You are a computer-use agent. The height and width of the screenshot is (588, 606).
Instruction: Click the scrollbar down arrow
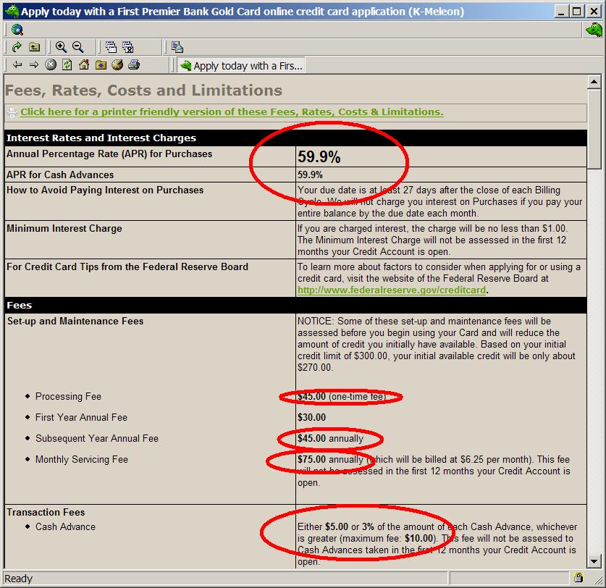tap(594, 561)
